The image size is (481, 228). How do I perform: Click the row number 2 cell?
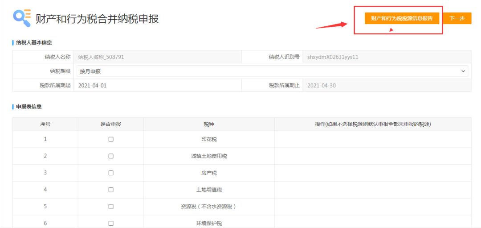point(45,156)
